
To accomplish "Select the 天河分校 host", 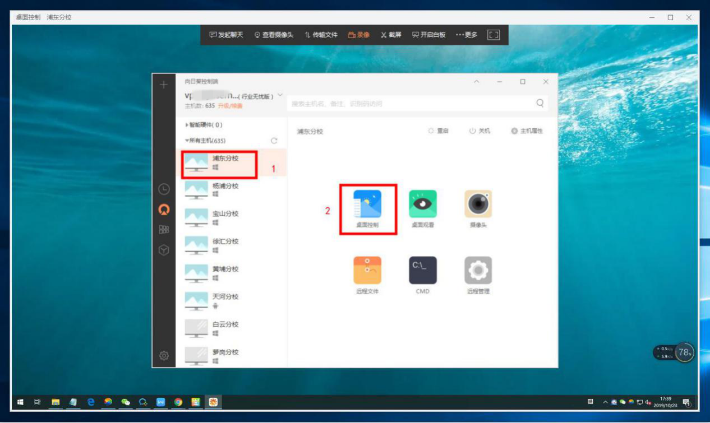I will click(x=231, y=301).
